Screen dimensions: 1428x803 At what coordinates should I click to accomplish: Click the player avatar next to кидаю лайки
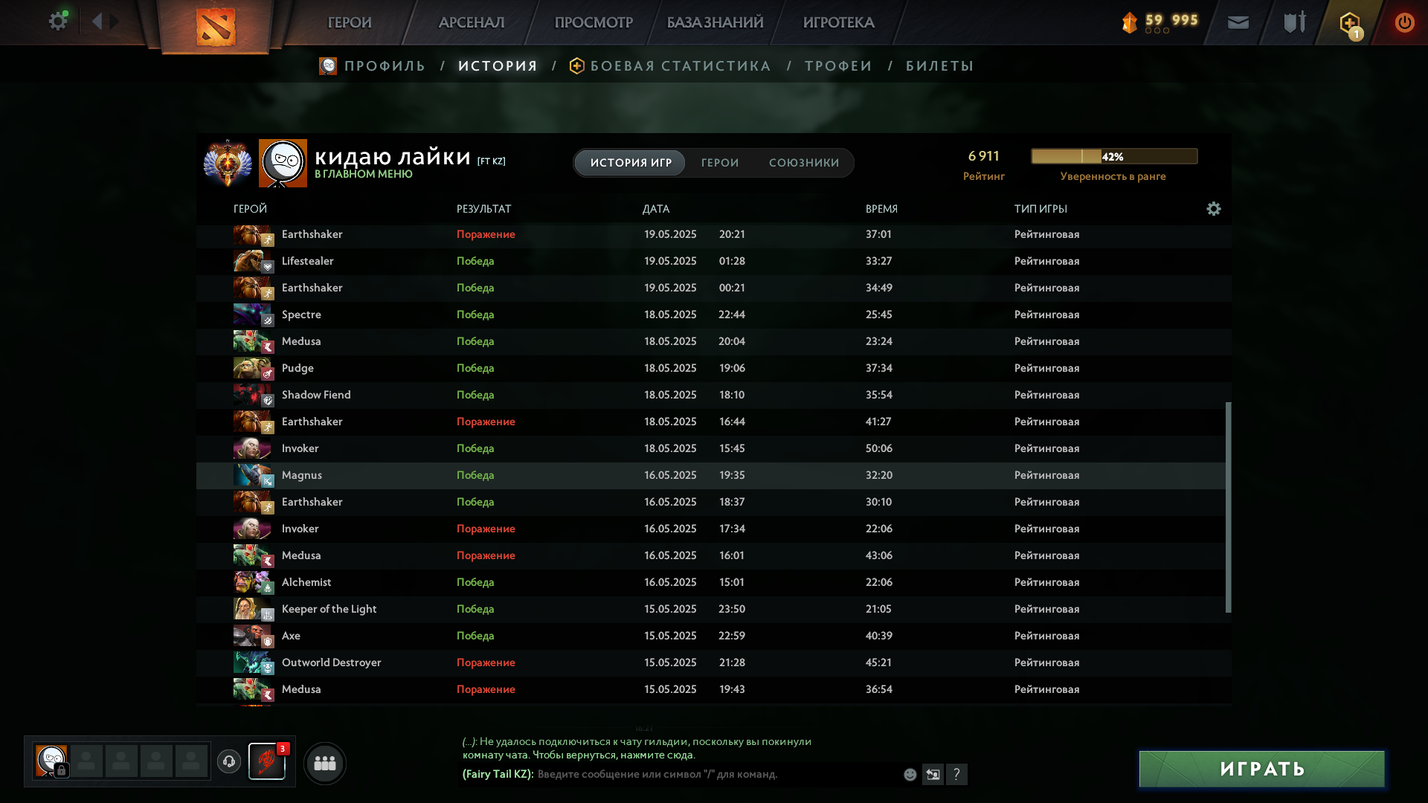coord(283,163)
